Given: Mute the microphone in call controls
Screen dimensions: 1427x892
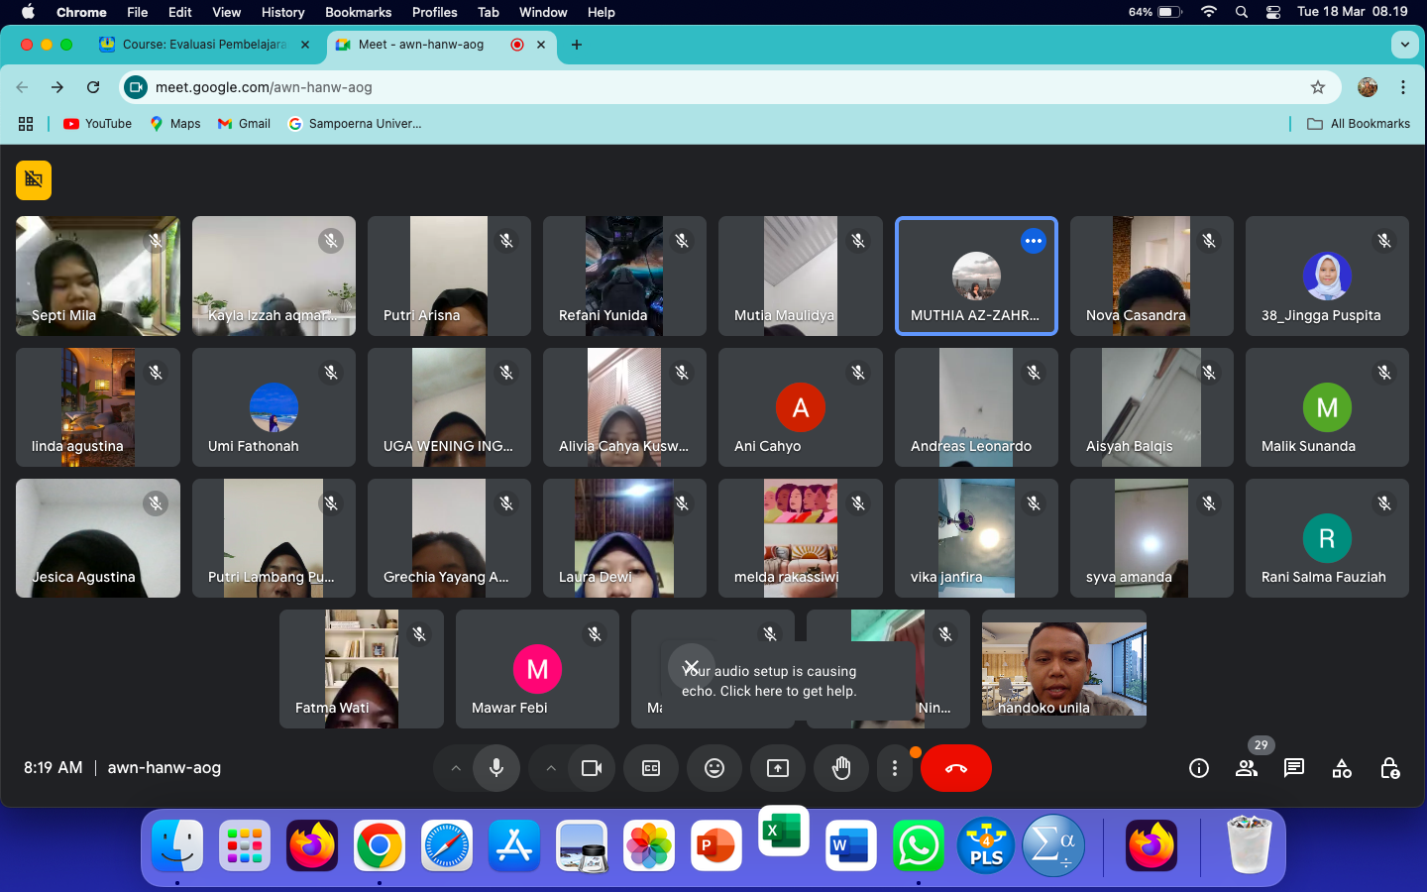Looking at the screenshot, I should pyautogui.click(x=496, y=768).
